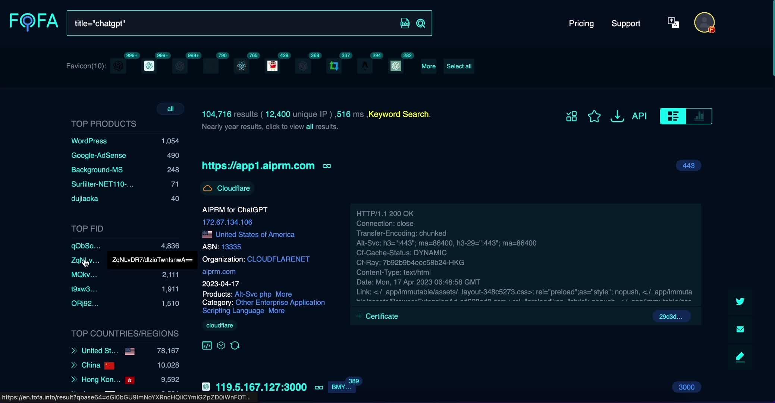Click the grid layout icon beside the star
Screen dimensions: 775x403
(571, 116)
